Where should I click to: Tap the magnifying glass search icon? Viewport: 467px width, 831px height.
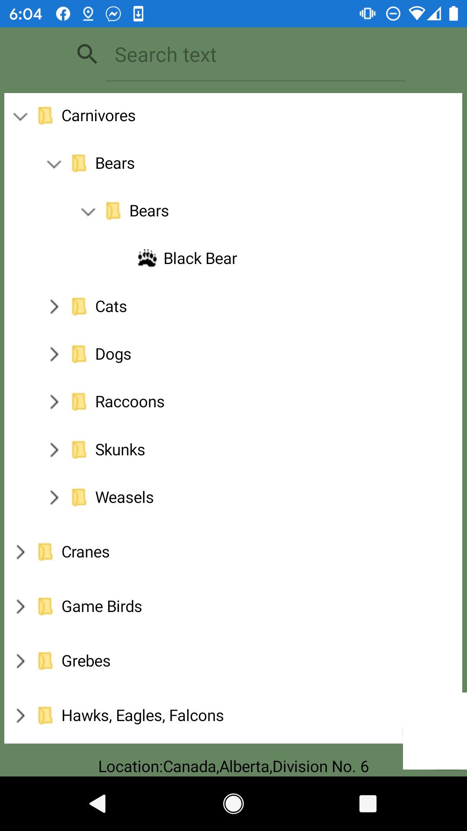[x=87, y=55]
